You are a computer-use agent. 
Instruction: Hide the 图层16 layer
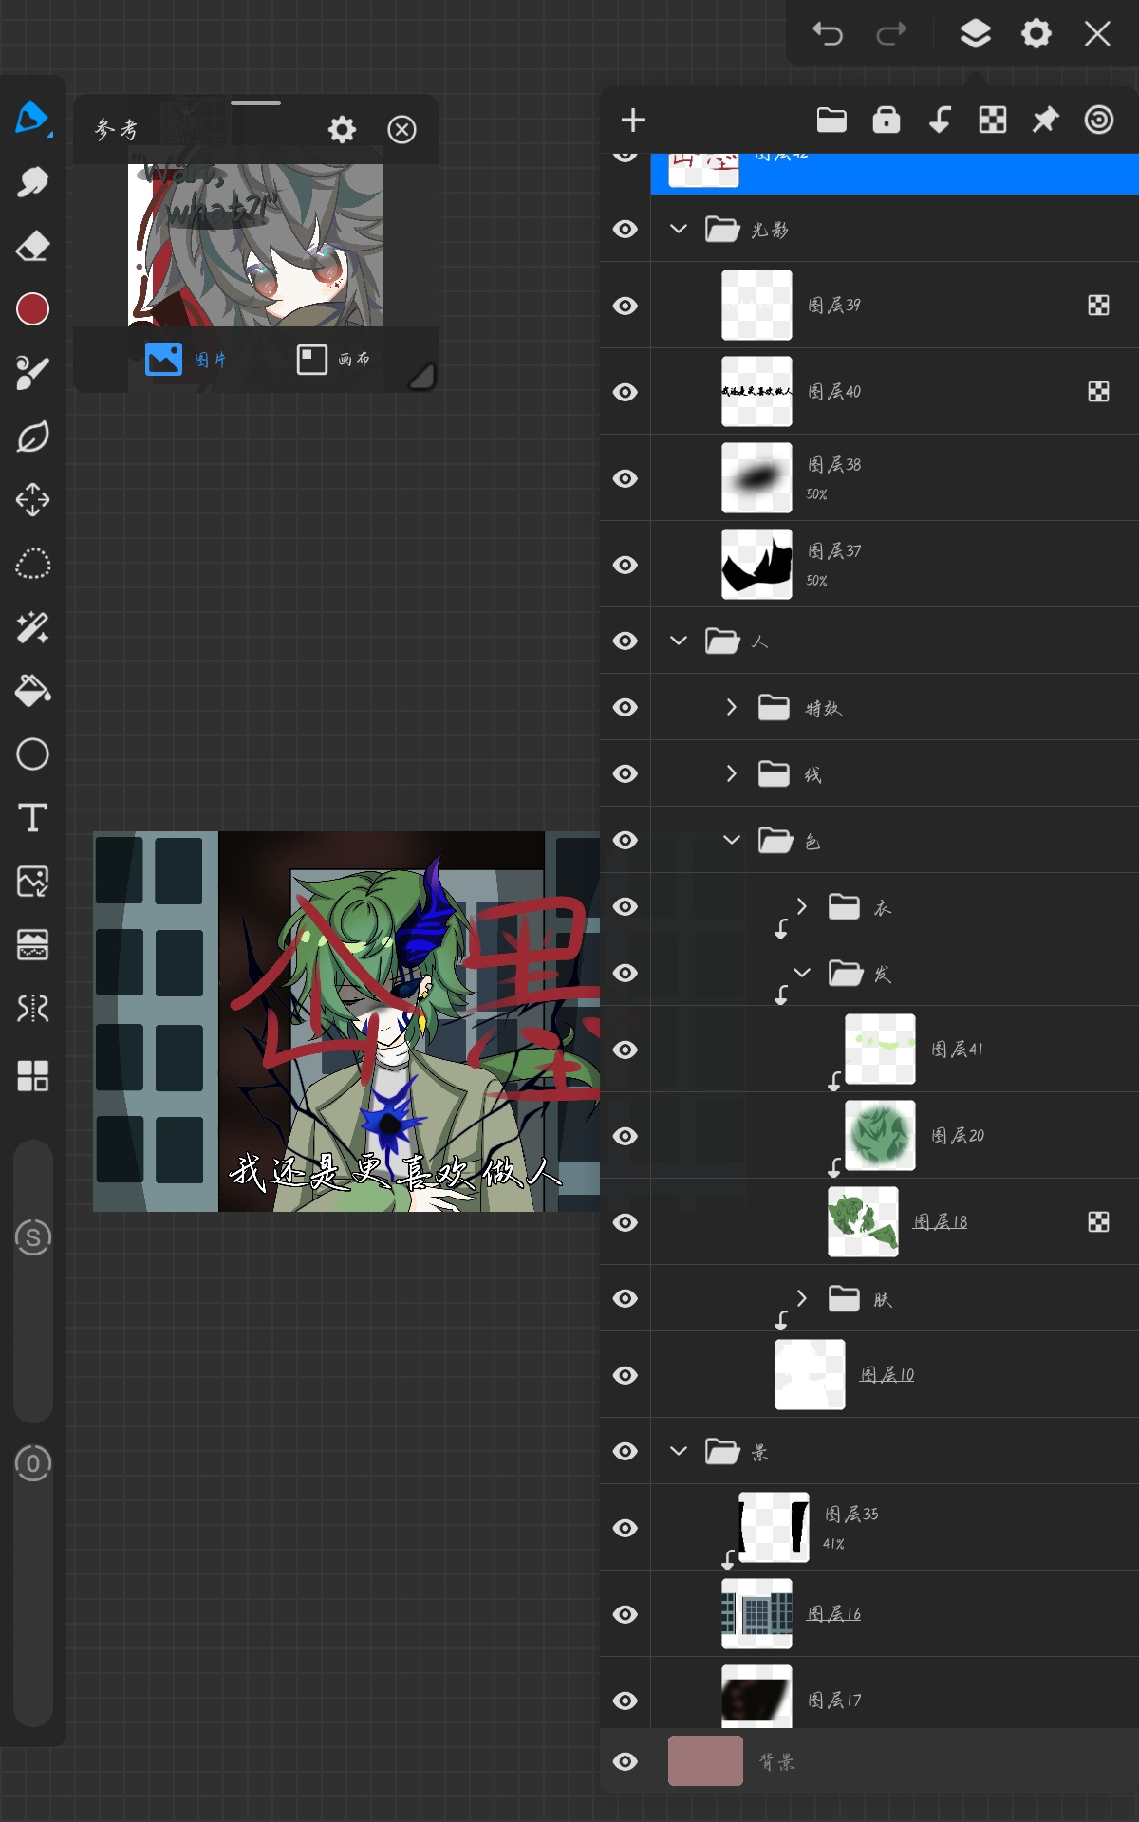625,1614
